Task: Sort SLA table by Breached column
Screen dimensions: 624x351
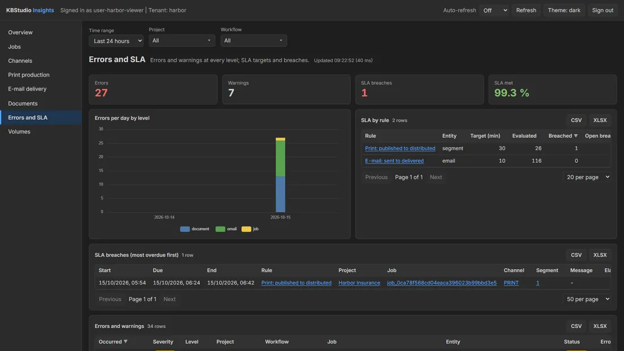Action: tap(563, 136)
